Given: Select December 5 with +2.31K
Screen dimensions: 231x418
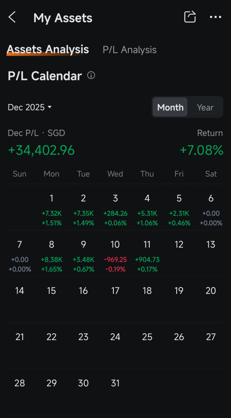Looking at the screenshot, I should pyautogui.click(x=179, y=210).
